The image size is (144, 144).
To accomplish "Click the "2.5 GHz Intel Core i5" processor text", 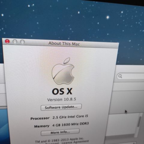I will pos(70,117).
